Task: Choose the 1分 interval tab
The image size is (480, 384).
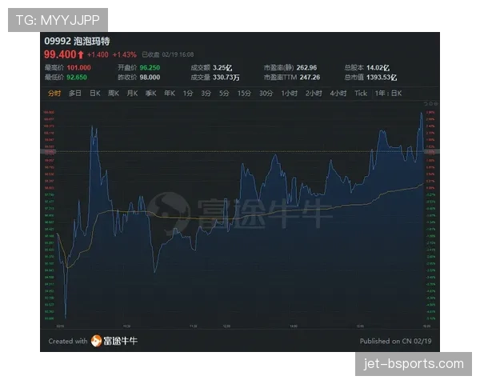Action: pos(188,93)
